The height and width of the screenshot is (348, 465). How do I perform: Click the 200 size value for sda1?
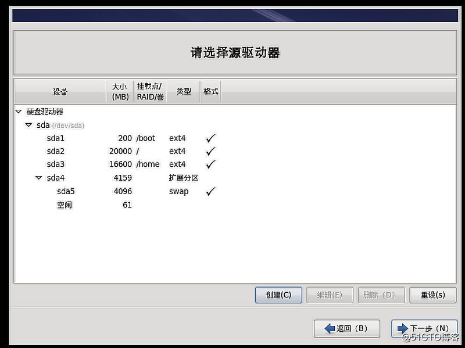[x=125, y=138]
